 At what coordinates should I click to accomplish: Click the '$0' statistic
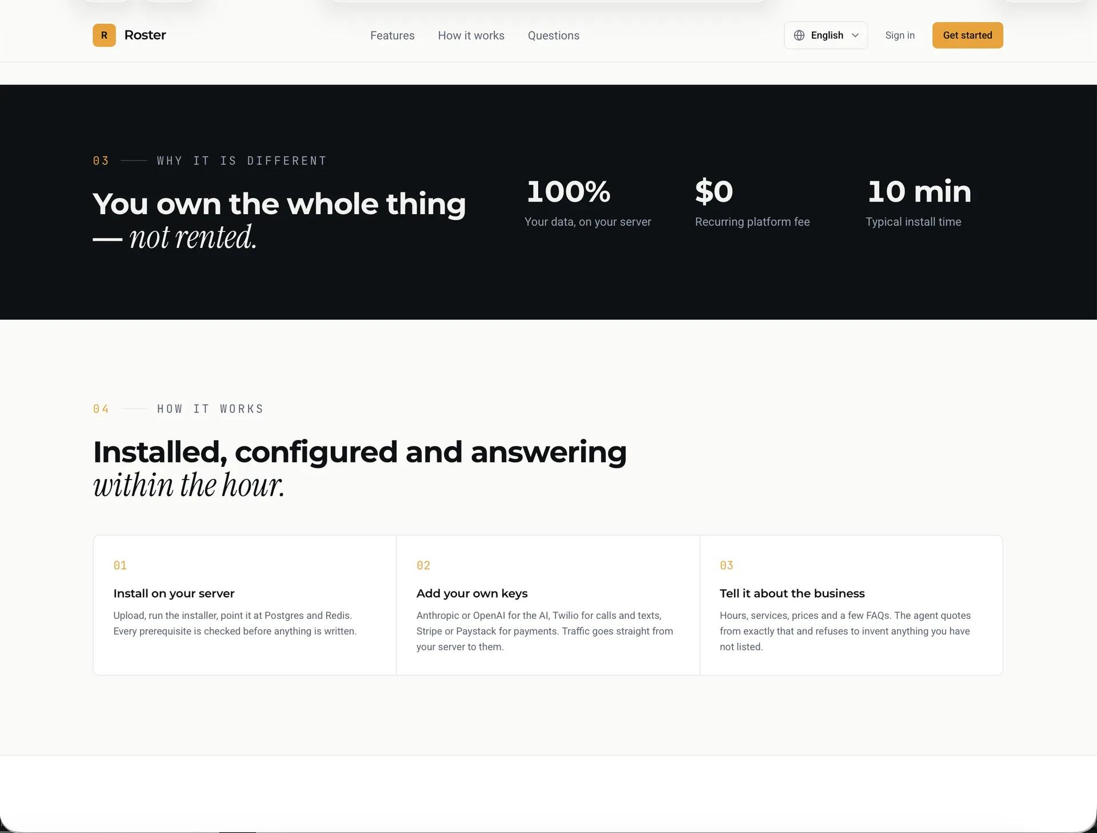[x=714, y=191]
